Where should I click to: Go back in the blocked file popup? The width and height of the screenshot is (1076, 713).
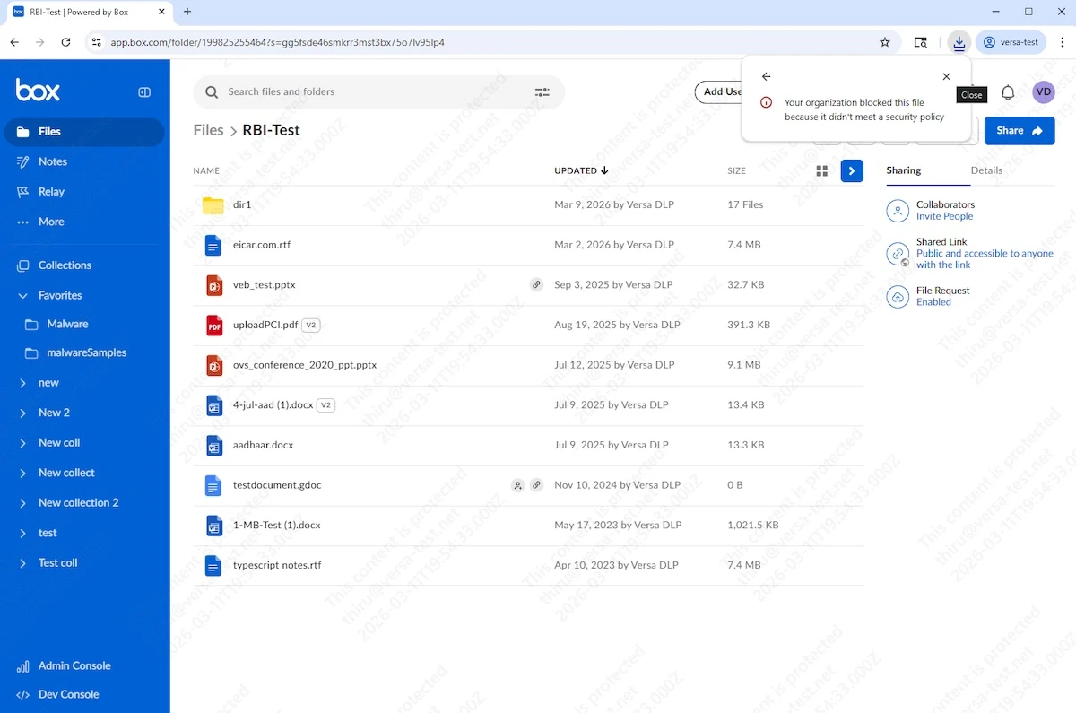[x=766, y=77]
